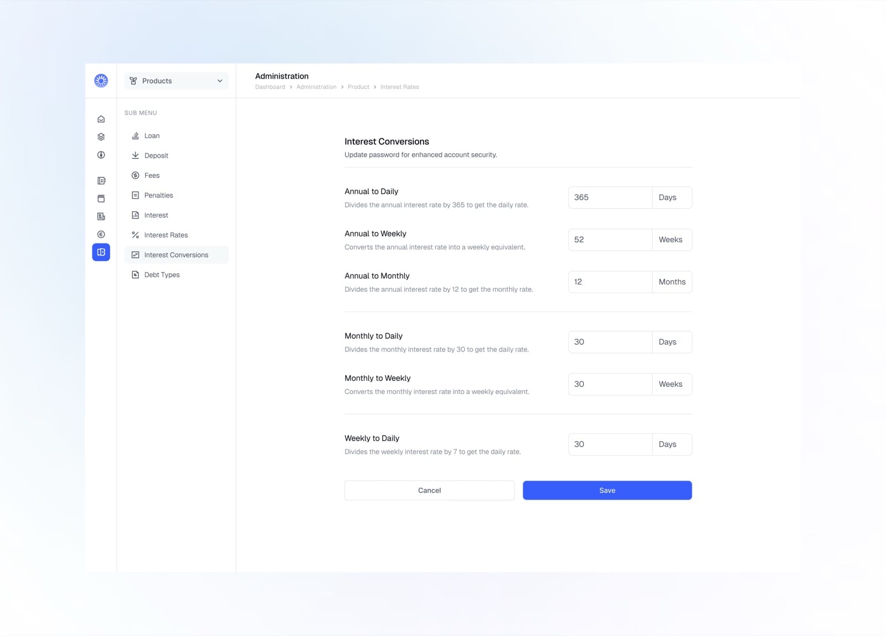Focus the Annual to Weekly field showing 52
This screenshot has width=886, height=636.
coord(610,240)
